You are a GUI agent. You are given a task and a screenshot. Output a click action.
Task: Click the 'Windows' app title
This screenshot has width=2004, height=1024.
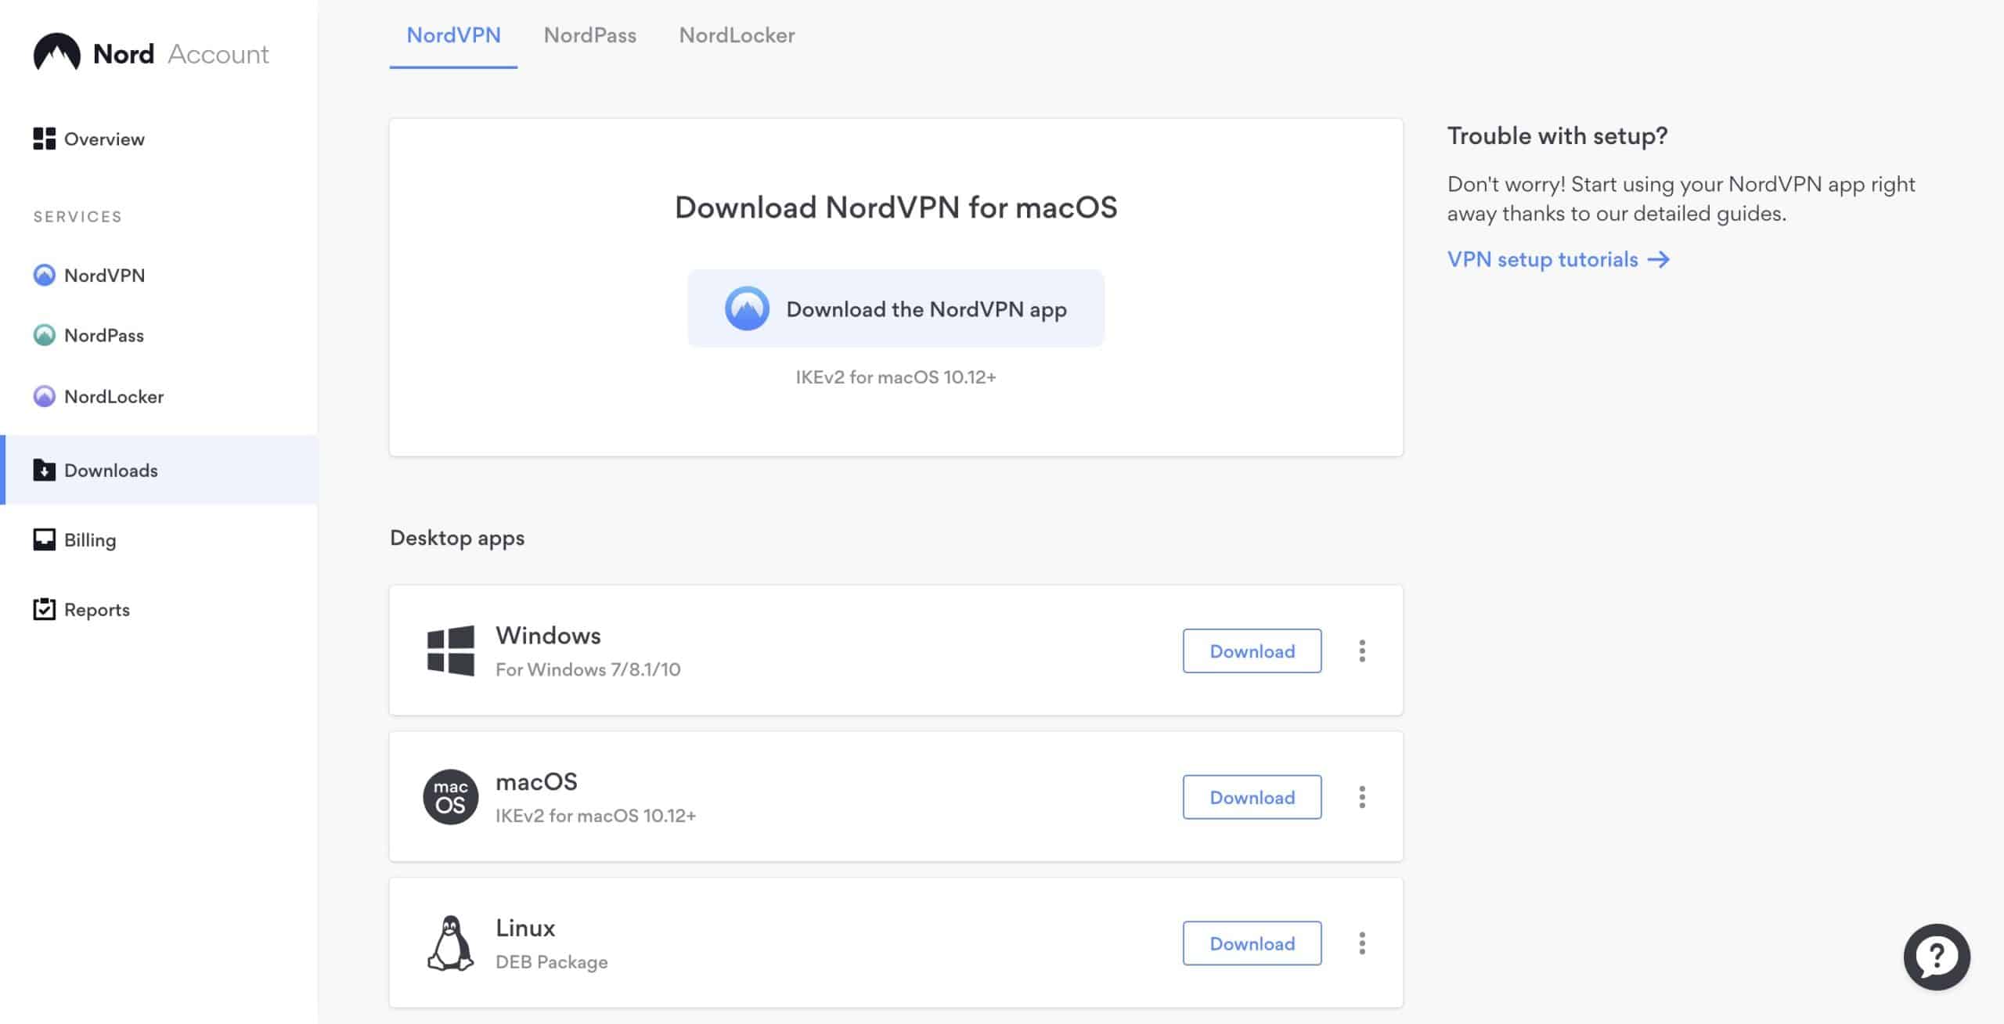pos(548,635)
